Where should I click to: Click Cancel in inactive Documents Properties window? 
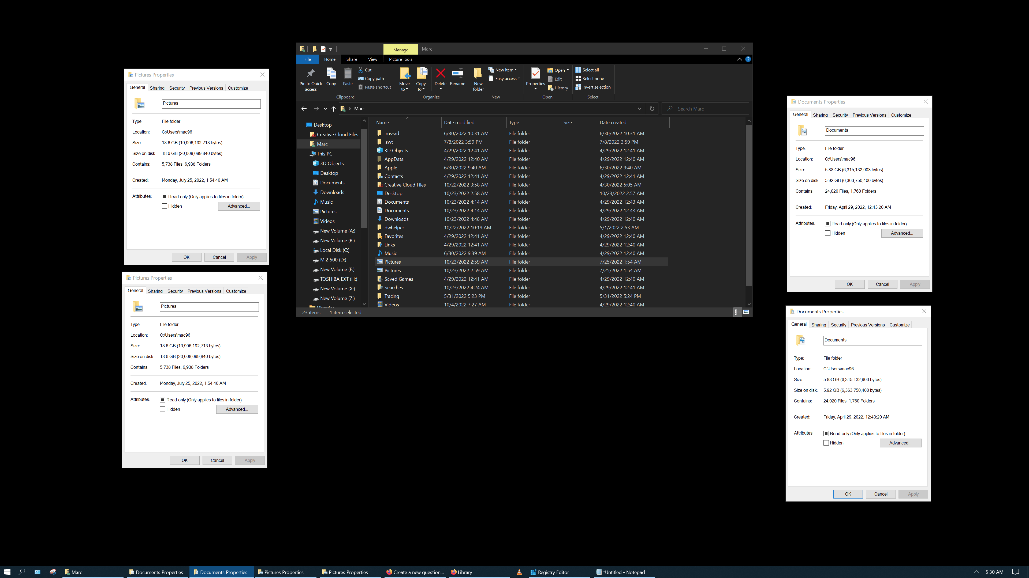pyautogui.click(x=882, y=284)
